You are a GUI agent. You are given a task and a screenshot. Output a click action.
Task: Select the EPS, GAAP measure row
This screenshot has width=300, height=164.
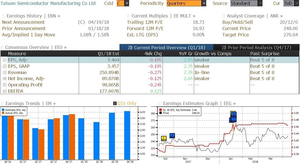pos(150,66)
